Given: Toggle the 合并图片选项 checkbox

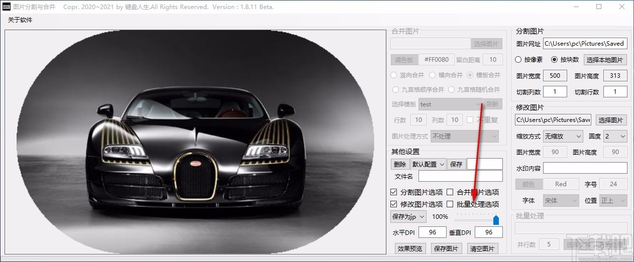Looking at the screenshot, I should tap(450, 192).
